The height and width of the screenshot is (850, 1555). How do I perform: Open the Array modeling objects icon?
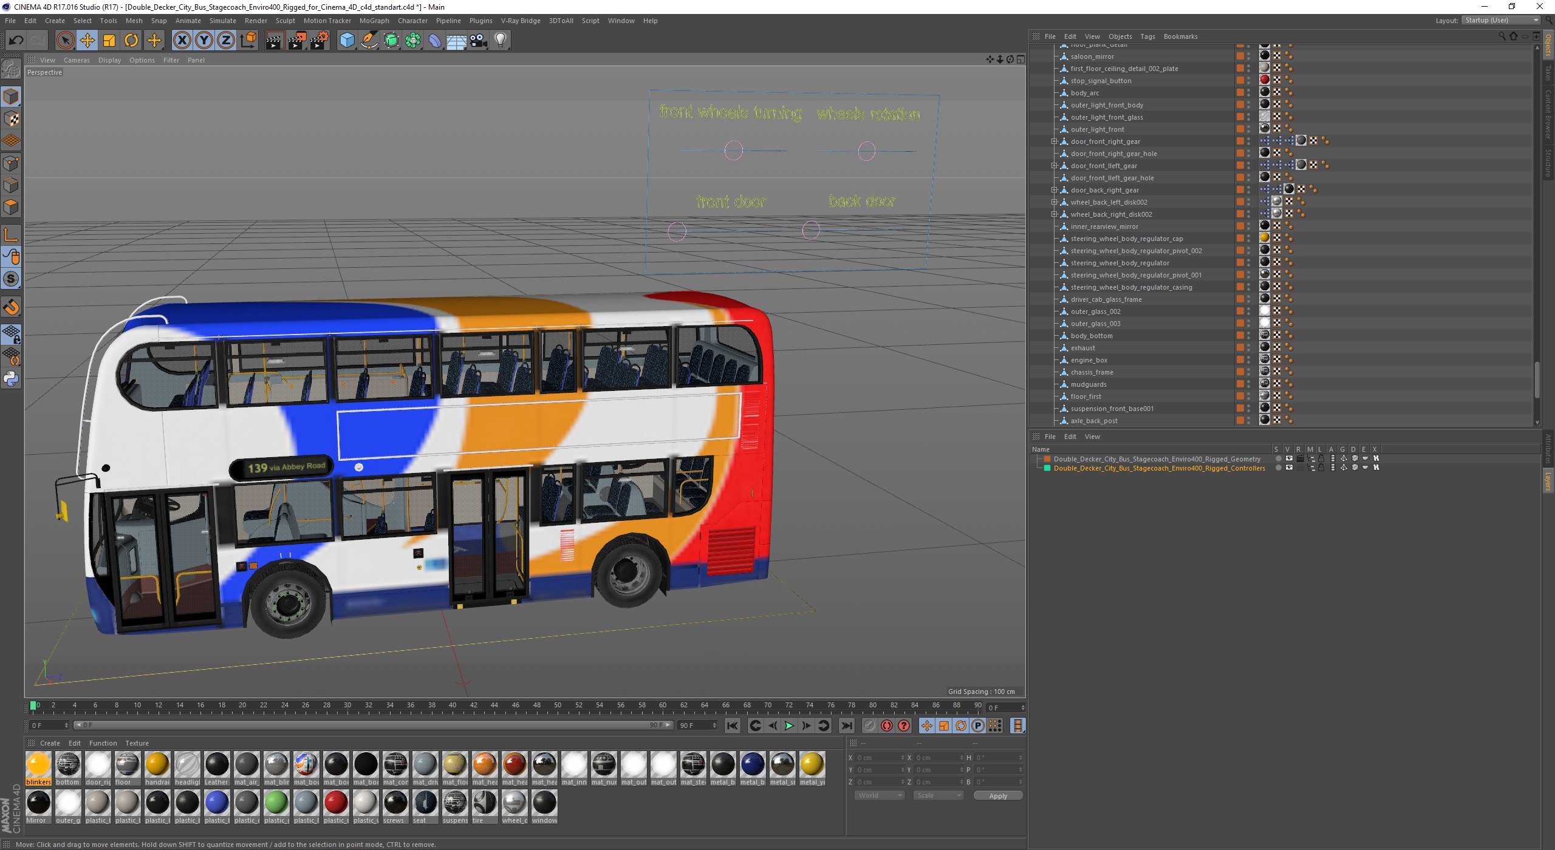[x=413, y=40]
